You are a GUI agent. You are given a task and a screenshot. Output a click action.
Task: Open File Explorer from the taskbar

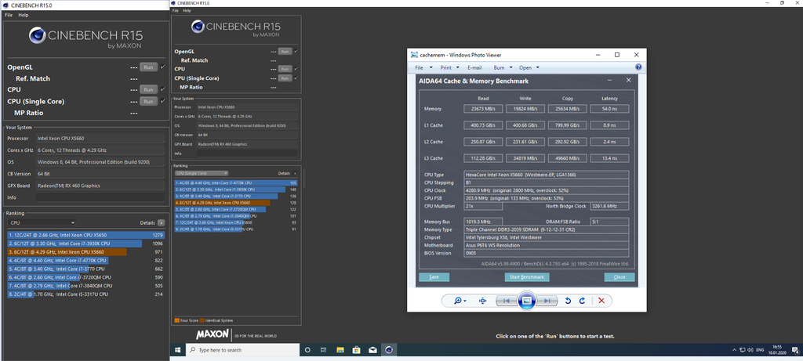point(340,350)
